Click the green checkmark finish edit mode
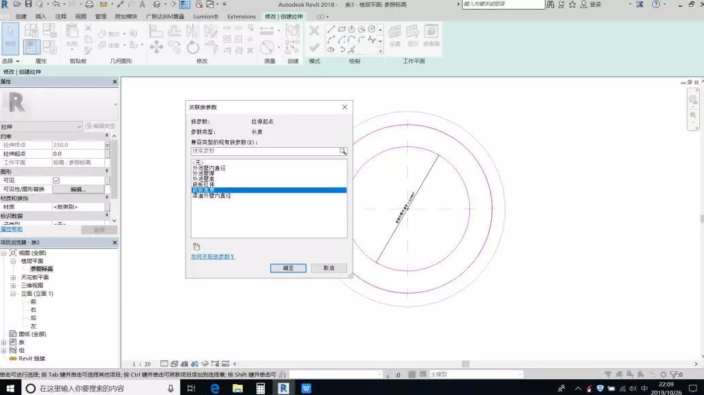This screenshot has width=704, height=395. click(x=314, y=46)
